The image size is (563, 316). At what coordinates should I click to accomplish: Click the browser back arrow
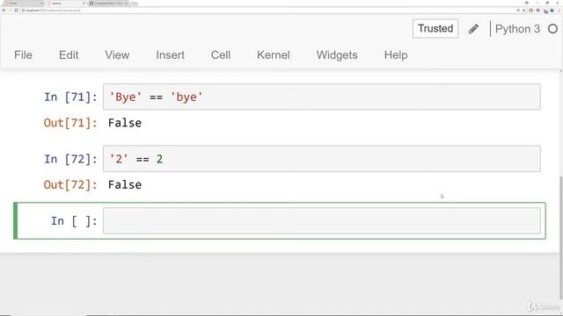tap(4, 11)
